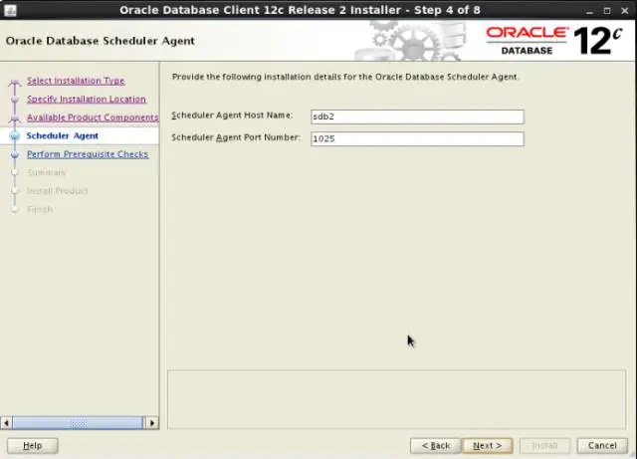Cancel the installer
Viewport: 637px width, 459px height.
pyautogui.click(x=602, y=446)
